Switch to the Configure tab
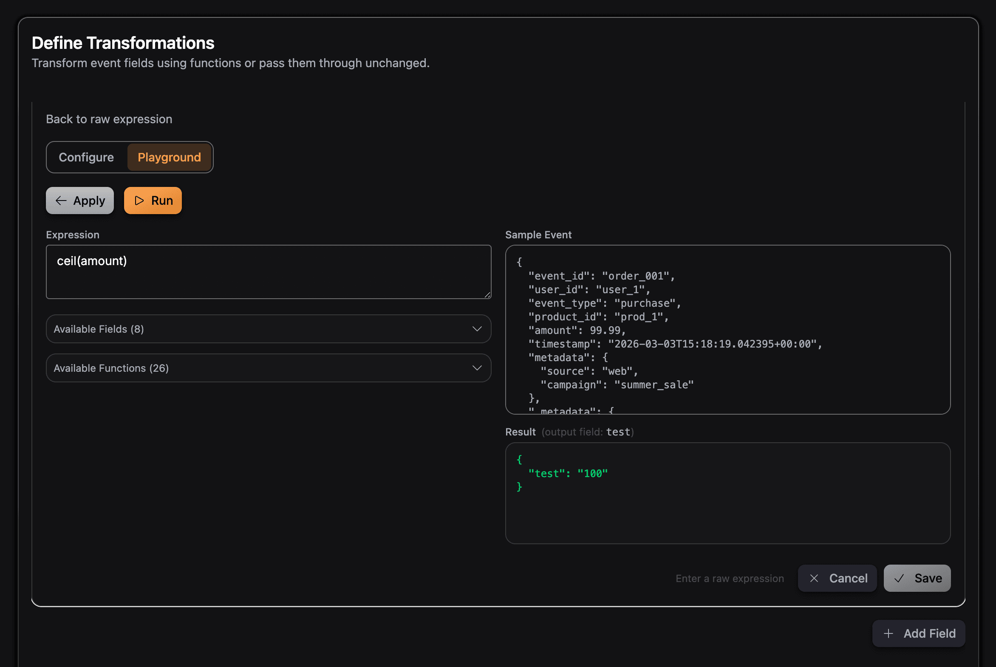The height and width of the screenshot is (667, 996). pos(86,157)
